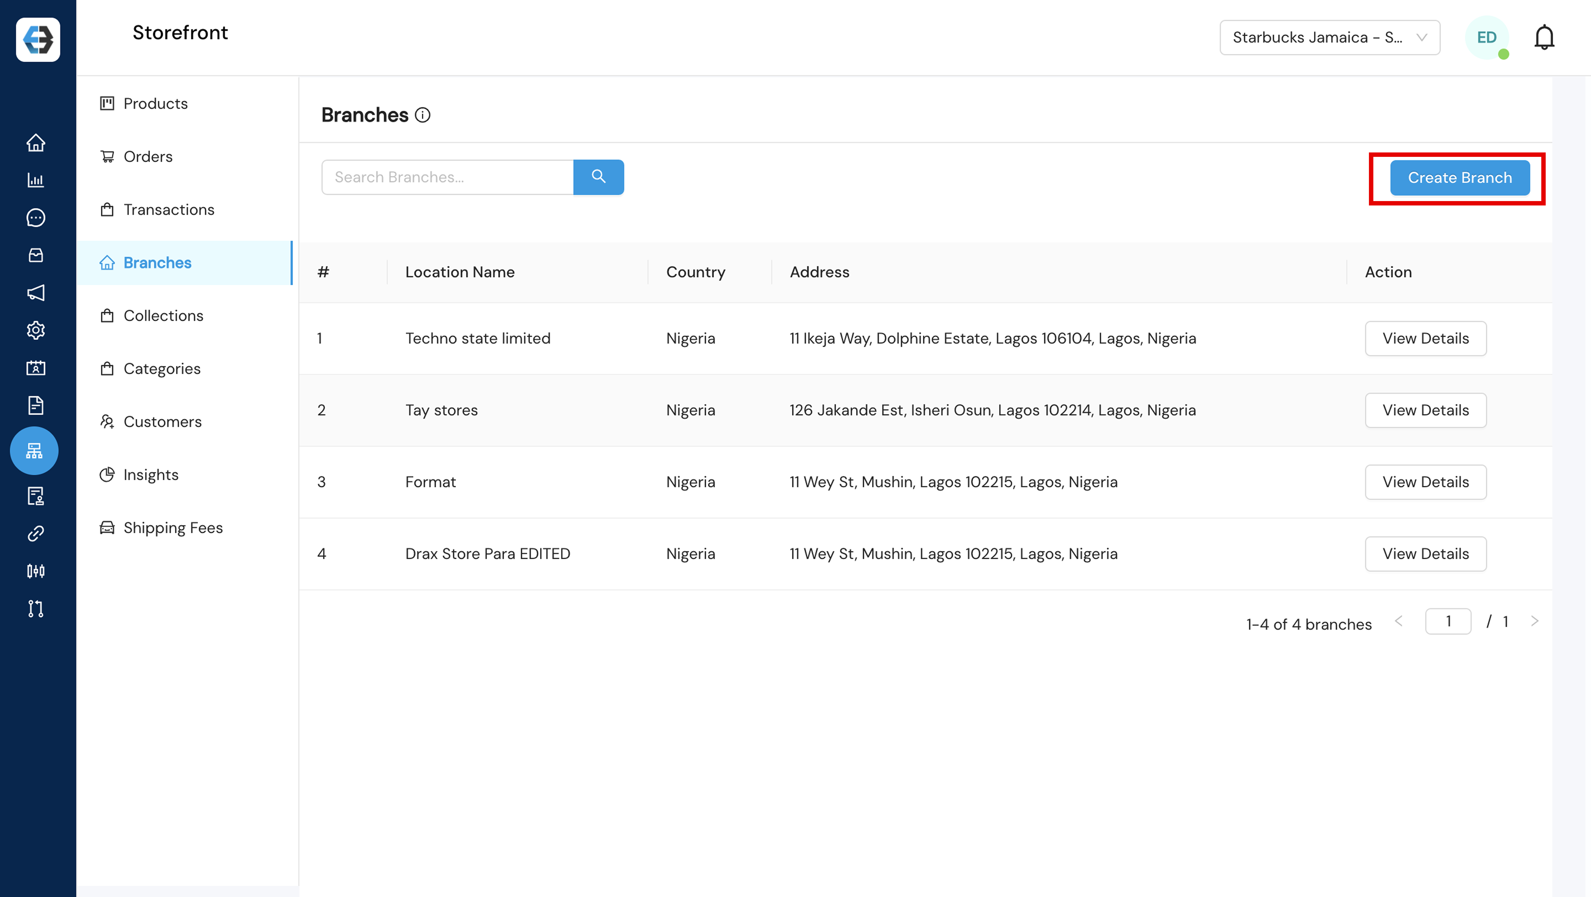
Task: View Details for Tay stores
Action: point(1425,411)
